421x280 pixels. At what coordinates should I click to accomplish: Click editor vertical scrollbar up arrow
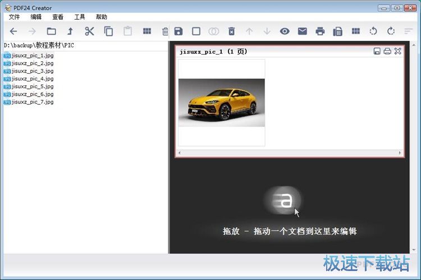414,45
